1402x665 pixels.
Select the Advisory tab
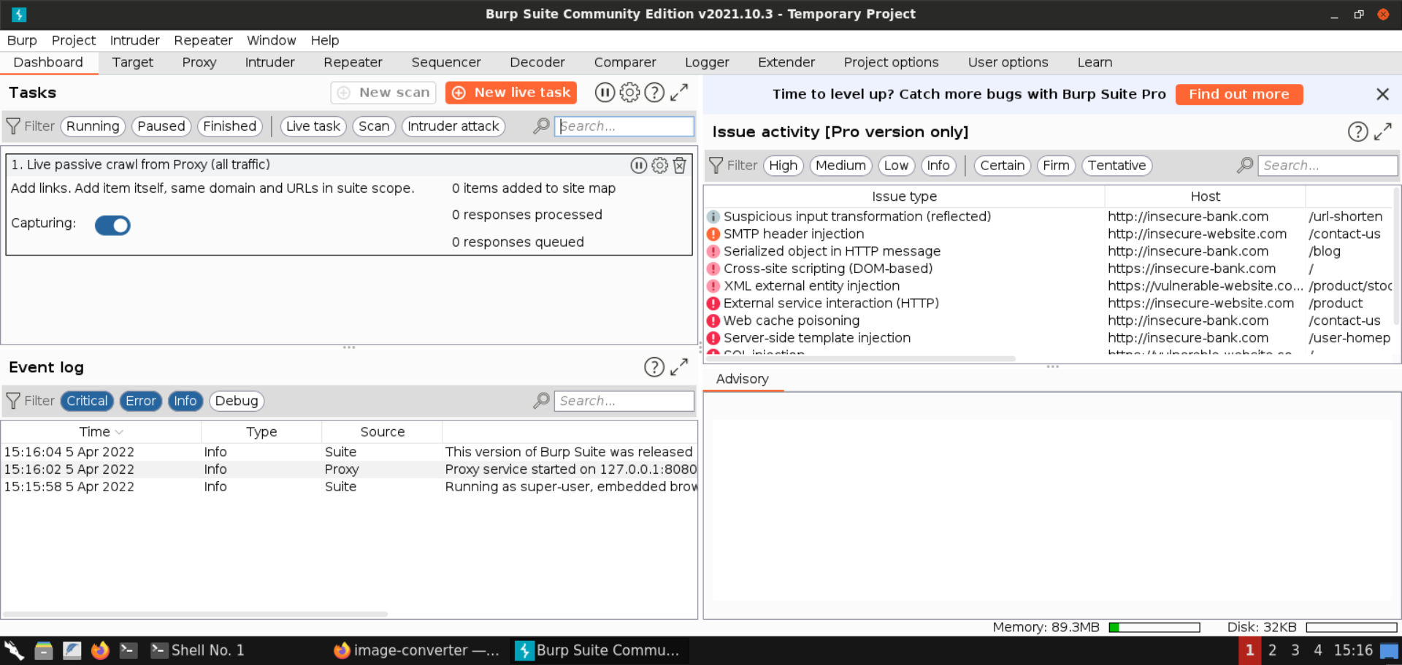(x=743, y=379)
